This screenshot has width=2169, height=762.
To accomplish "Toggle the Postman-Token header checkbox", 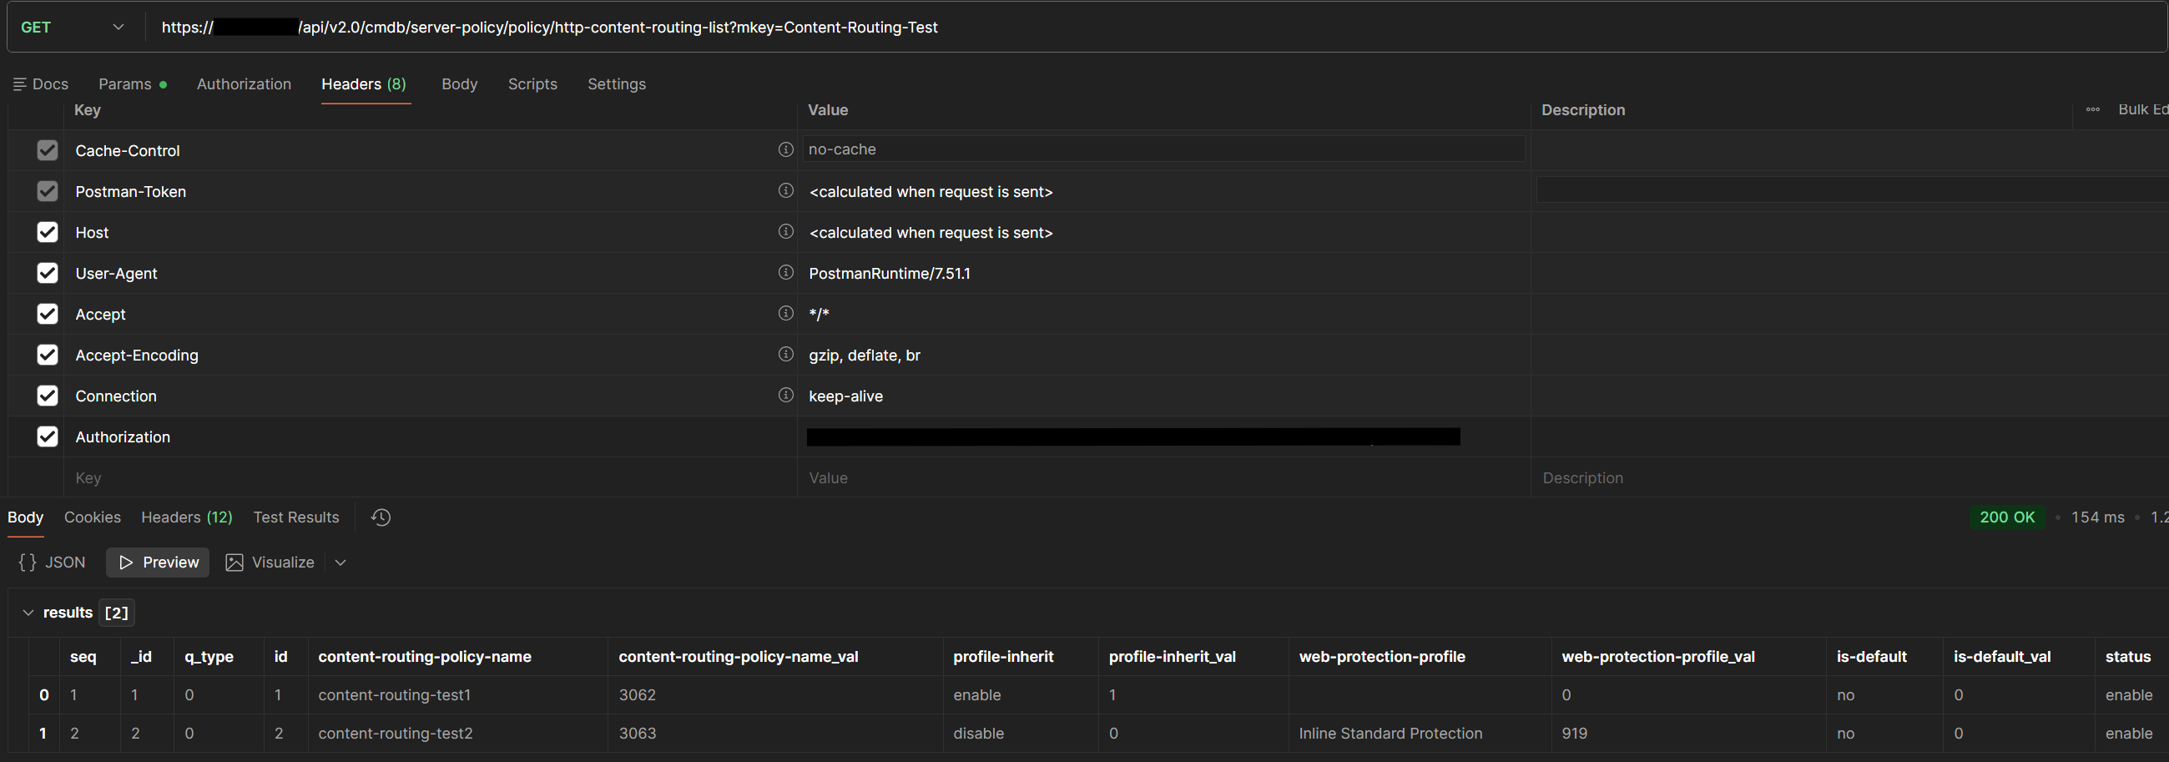I will click(x=47, y=191).
